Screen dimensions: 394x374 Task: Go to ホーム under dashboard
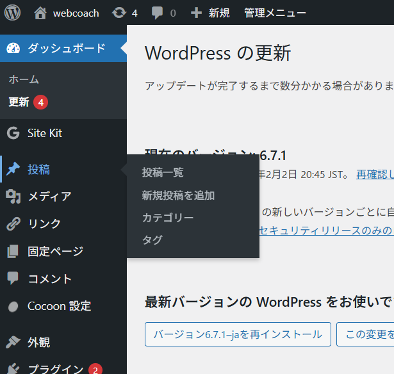[x=24, y=79]
